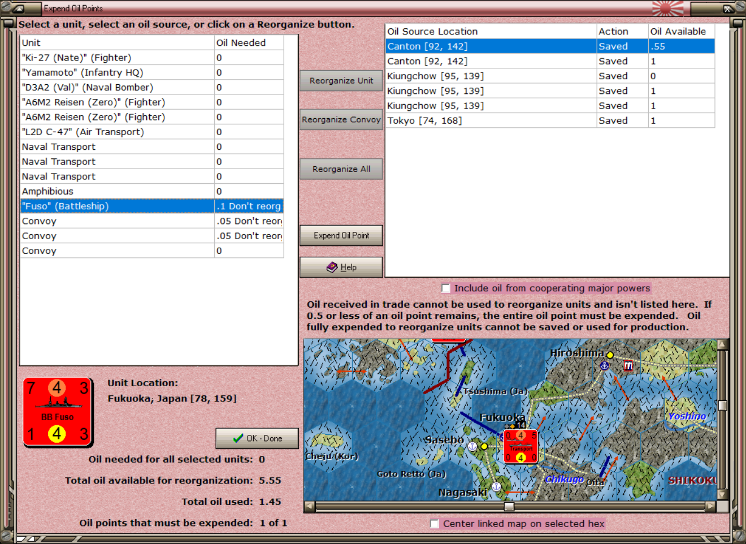Open the Help button
The height and width of the screenshot is (544, 746).
[x=341, y=267]
